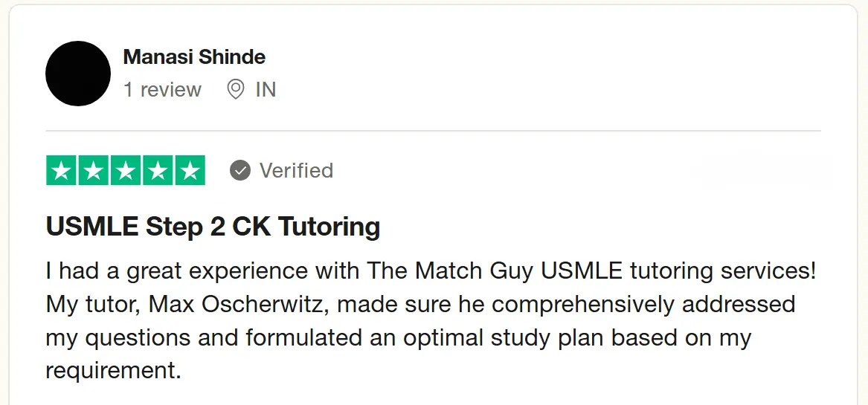The height and width of the screenshot is (405, 868).
Task: Click the "Verified" label text
Action: (x=296, y=171)
